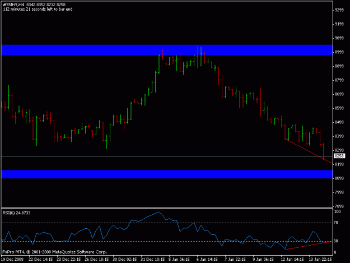Select the current price label 8258
This screenshot has width=350, height=263.
tap(339, 156)
